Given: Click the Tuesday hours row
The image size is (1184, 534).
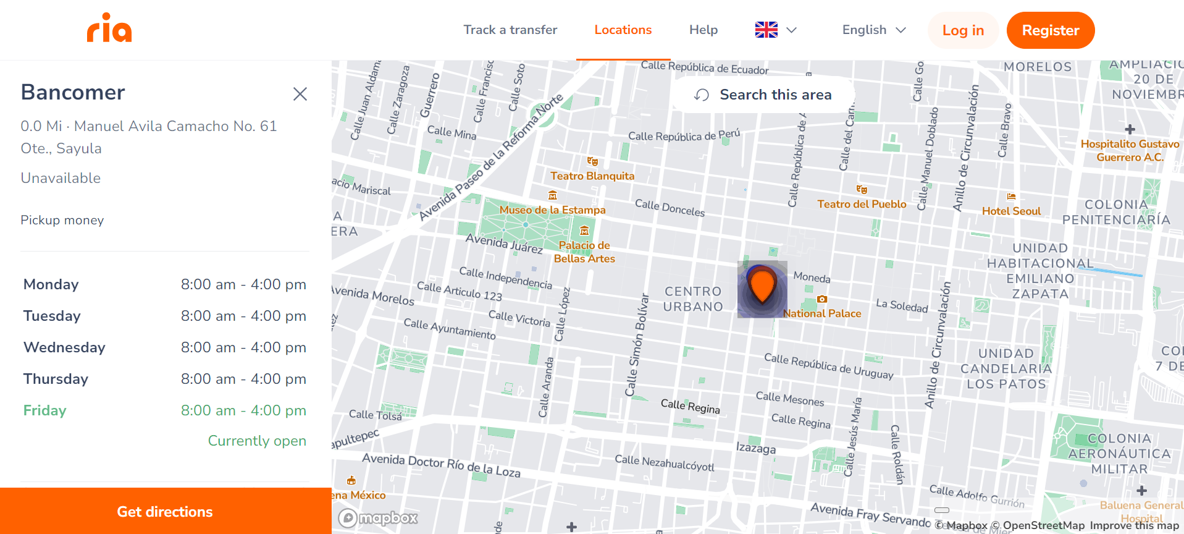Looking at the screenshot, I should click(165, 316).
